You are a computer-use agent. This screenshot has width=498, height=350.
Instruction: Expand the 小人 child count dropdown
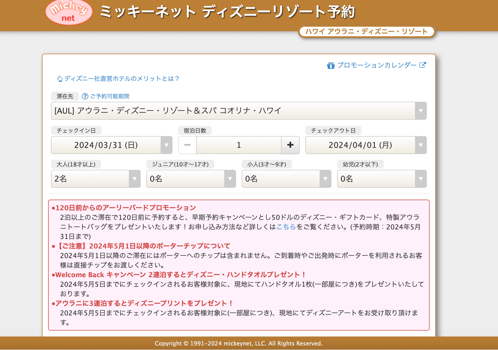click(286, 179)
